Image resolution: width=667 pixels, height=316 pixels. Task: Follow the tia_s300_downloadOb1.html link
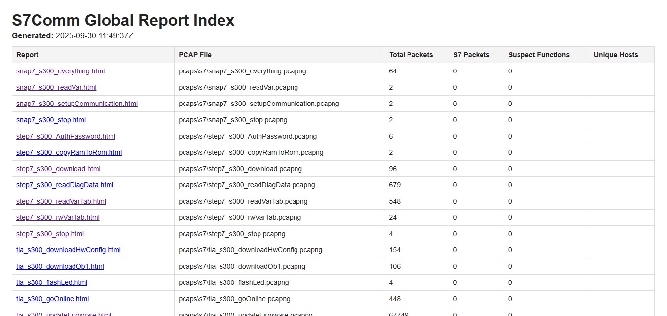[x=60, y=266]
